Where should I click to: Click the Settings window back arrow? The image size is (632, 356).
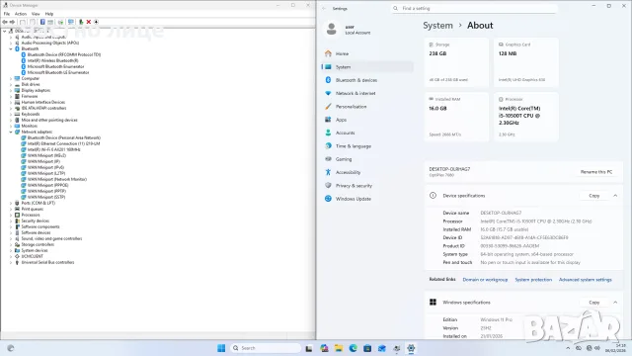pos(324,8)
